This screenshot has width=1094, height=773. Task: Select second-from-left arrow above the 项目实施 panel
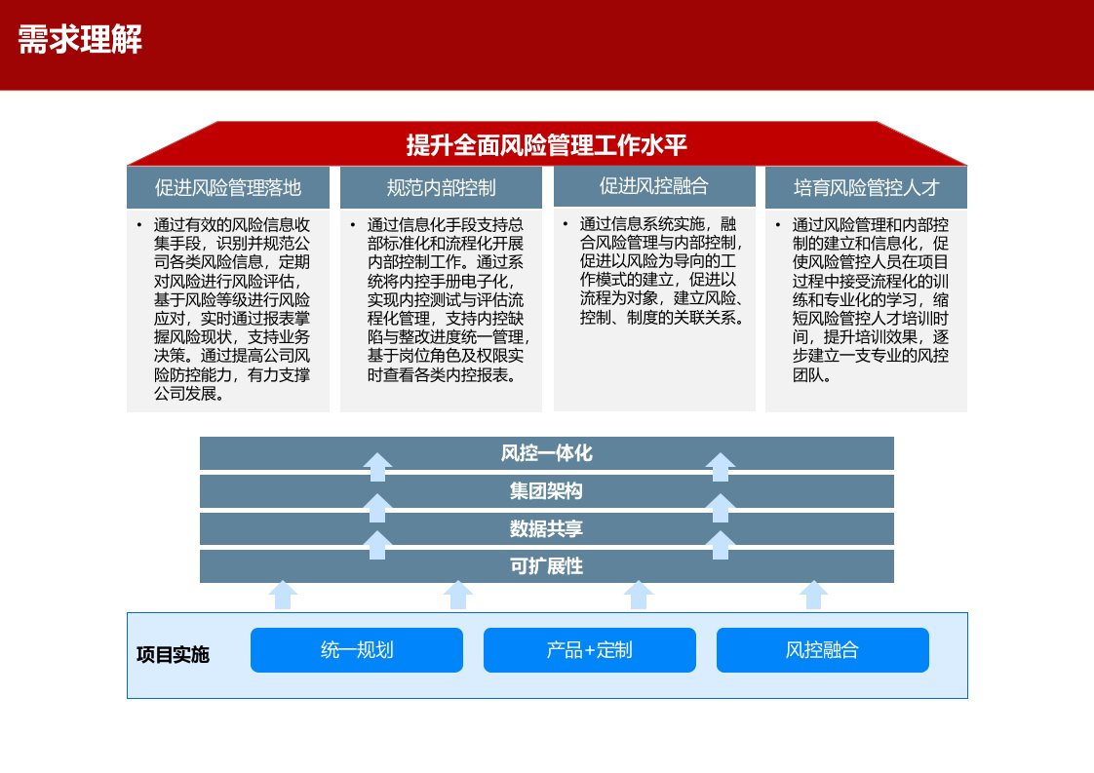pos(458,595)
